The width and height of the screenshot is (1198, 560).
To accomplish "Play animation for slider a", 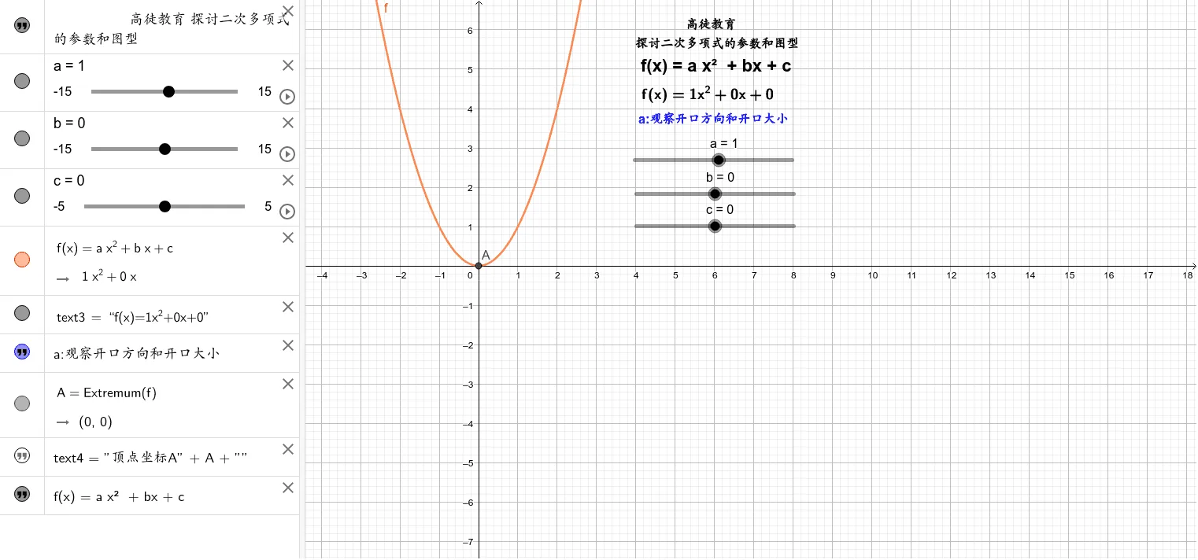I will point(287,97).
